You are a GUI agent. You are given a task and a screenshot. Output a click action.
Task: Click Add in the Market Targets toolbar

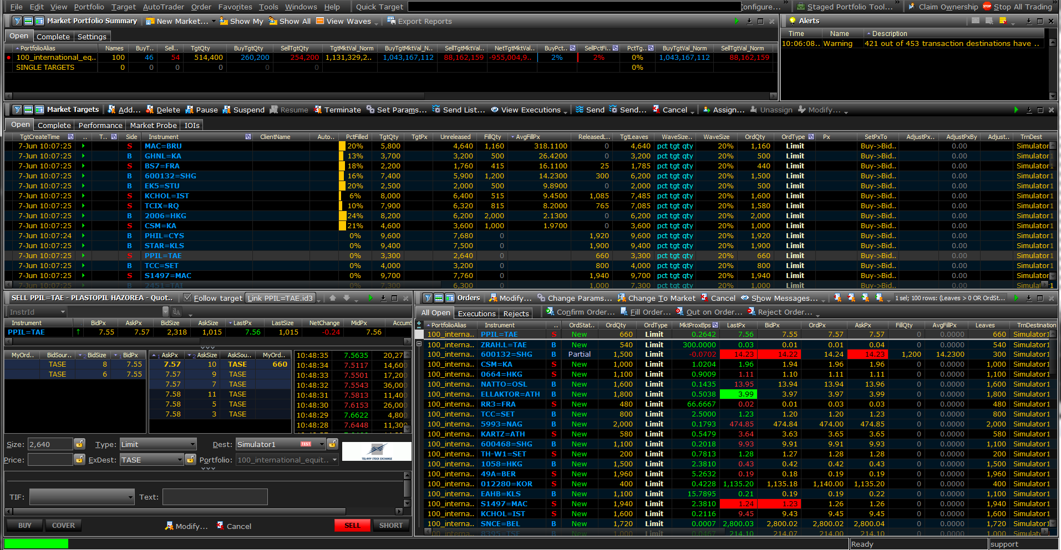[124, 110]
